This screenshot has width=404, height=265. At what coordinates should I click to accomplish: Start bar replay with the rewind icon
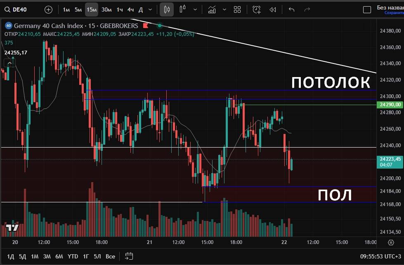pyautogui.click(x=272, y=9)
